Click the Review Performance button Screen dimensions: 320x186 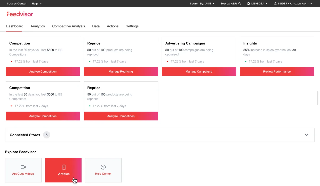pos(277,72)
